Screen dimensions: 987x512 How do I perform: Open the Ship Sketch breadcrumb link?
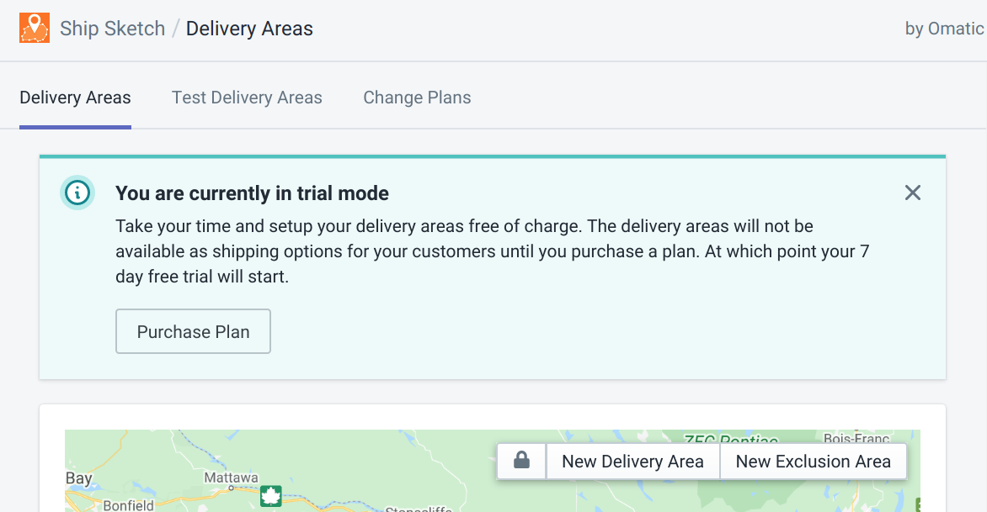click(113, 29)
